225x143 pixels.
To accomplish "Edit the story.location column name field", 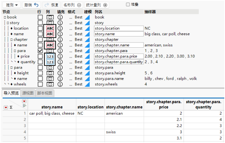I will [119, 28].
